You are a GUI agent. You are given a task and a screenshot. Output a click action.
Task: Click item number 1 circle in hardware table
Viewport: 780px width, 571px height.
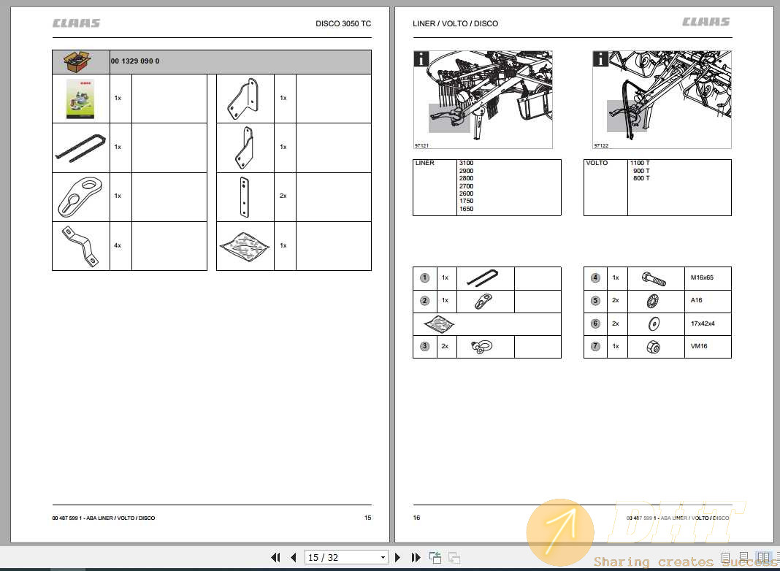(424, 277)
